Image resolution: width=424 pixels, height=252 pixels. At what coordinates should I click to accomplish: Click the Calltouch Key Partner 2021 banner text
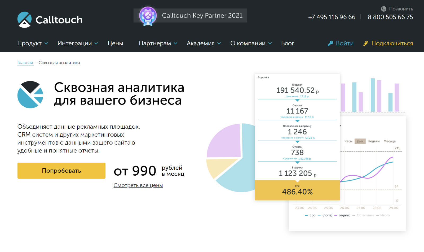(202, 15)
